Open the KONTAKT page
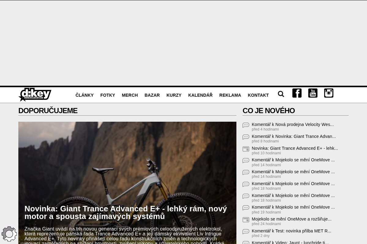The width and height of the screenshot is (367, 244). 258,95
